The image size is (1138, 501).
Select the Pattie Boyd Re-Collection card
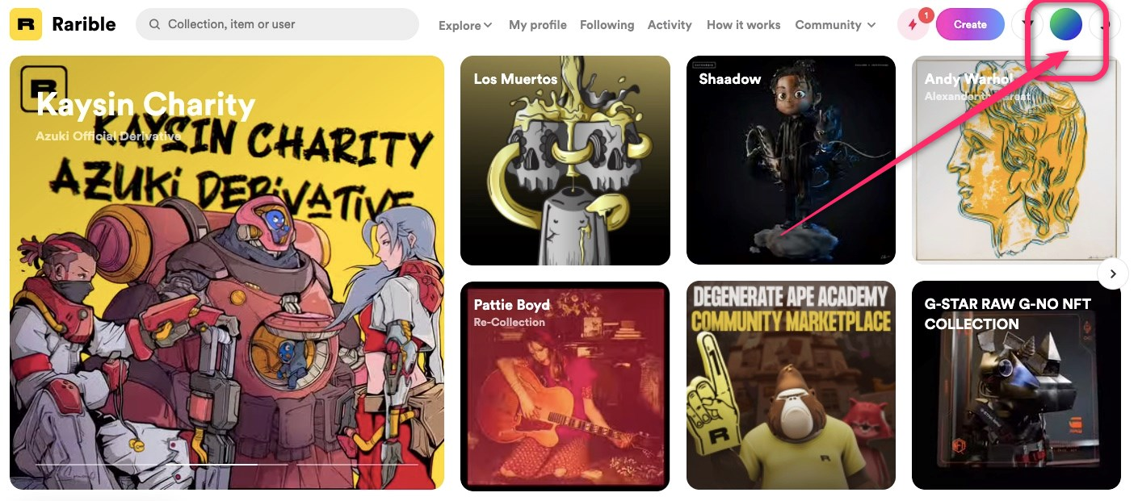565,386
